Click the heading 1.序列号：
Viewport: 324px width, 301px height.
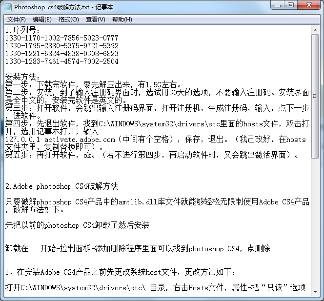pyautogui.click(x=22, y=30)
